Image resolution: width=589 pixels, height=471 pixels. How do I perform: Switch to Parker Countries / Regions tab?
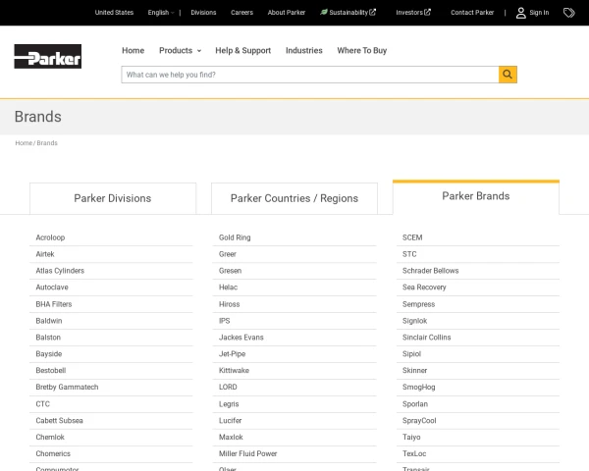click(x=294, y=198)
